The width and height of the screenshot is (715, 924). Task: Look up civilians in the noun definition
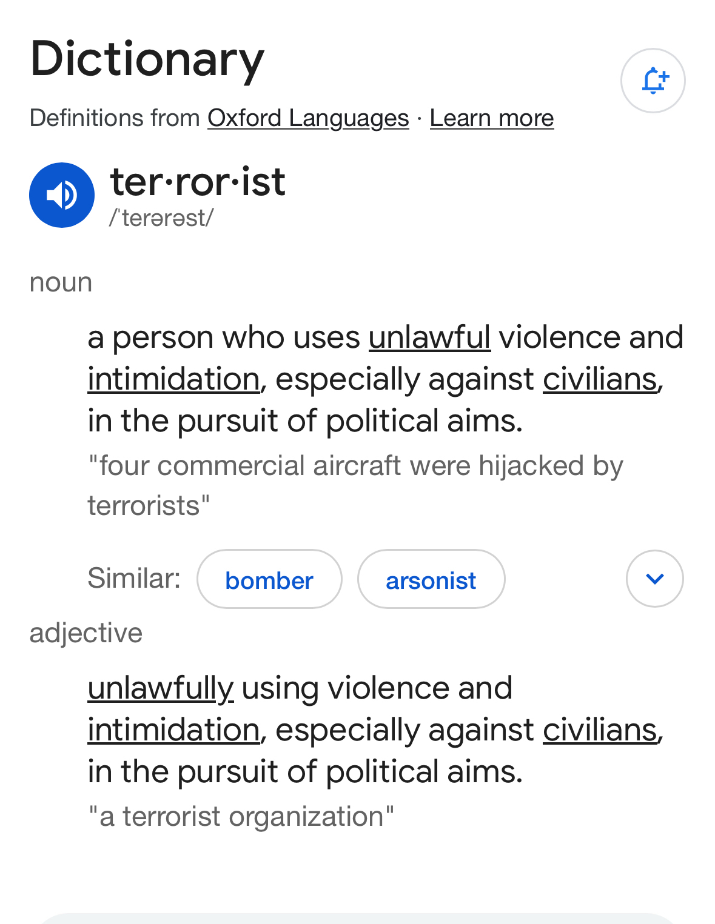[600, 379]
